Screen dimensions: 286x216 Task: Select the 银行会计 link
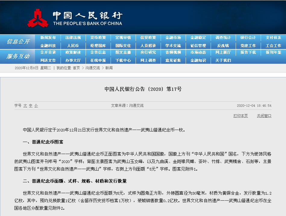pyautogui.click(x=248, y=38)
